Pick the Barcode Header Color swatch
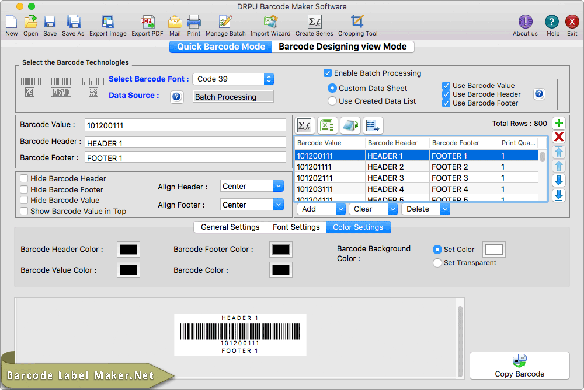 [x=128, y=250]
